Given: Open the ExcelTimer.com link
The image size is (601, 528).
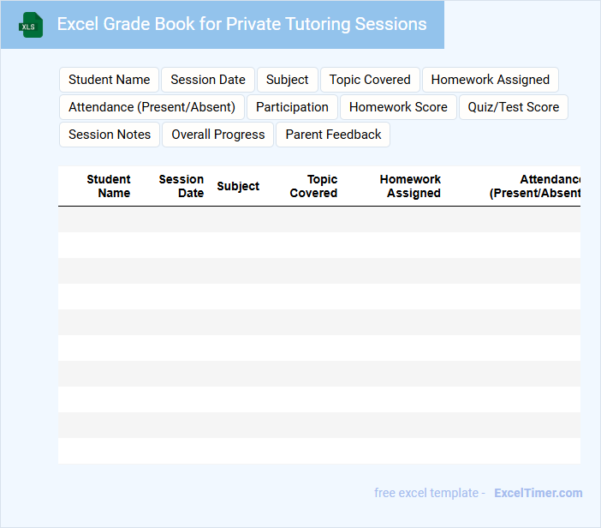Looking at the screenshot, I should click(538, 493).
